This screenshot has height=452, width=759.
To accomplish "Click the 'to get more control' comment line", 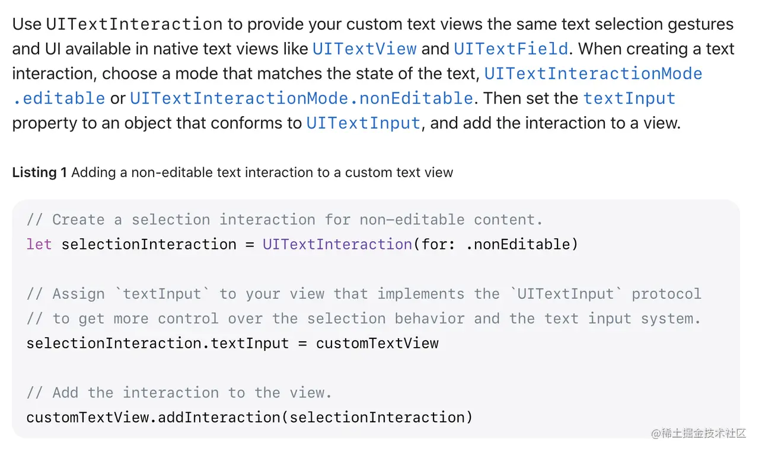I will [x=363, y=319].
